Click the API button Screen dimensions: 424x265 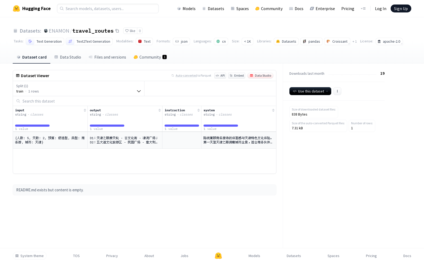pos(220,76)
